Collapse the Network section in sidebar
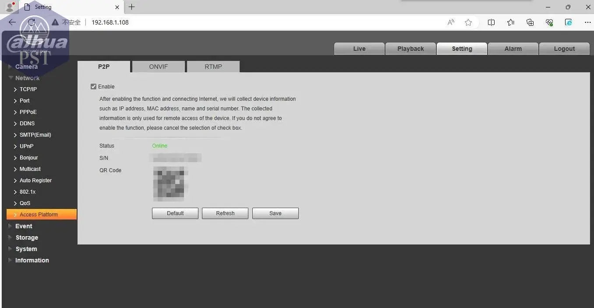 coord(27,78)
